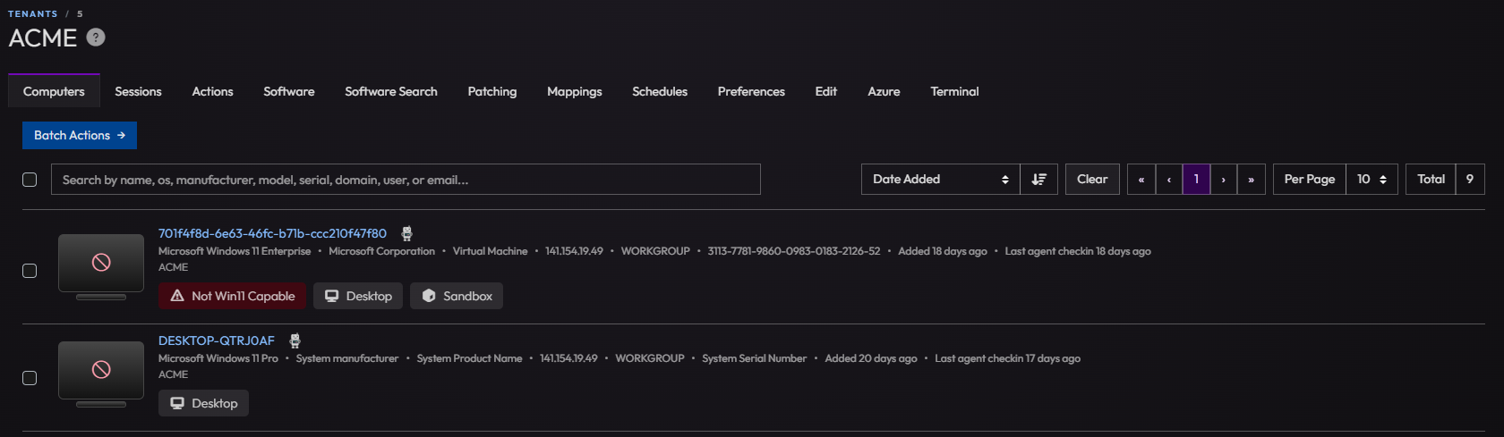This screenshot has width=1504, height=437.
Task: Open the help icon beside ACME
Action: (x=96, y=38)
